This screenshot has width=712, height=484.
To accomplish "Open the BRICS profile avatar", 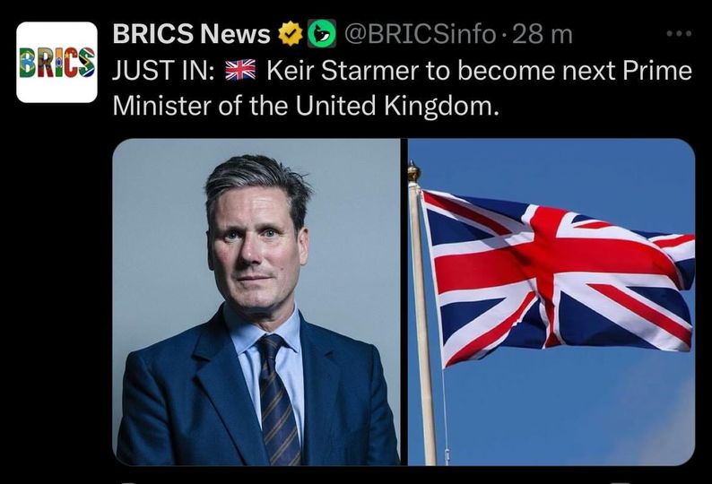I will 56,62.
